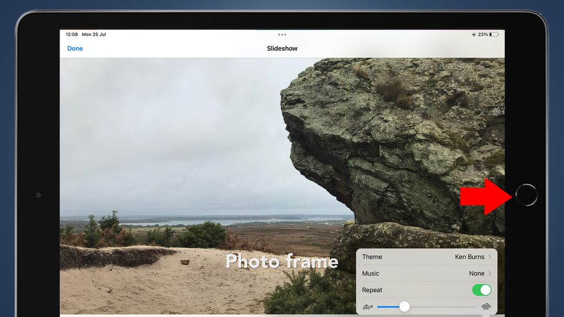The height and width of the screenshot is (317, 564).
Task: Tap the Music row chevron
Action: [489, 273]
